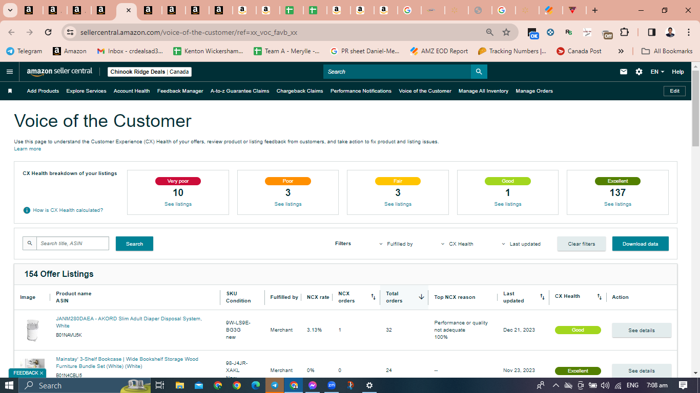The width and height of the screenshot is (700, 393).
Task: Open Chrome extensions puzzle icon
Action: (x=624, y=32)
